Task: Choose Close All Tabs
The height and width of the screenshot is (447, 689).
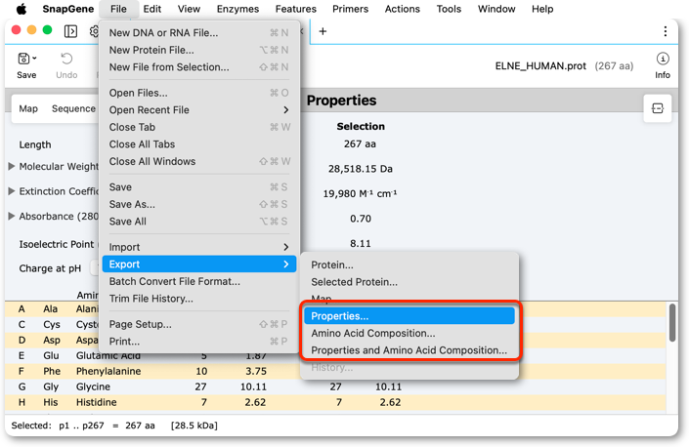Action: (x=199, y=144)
